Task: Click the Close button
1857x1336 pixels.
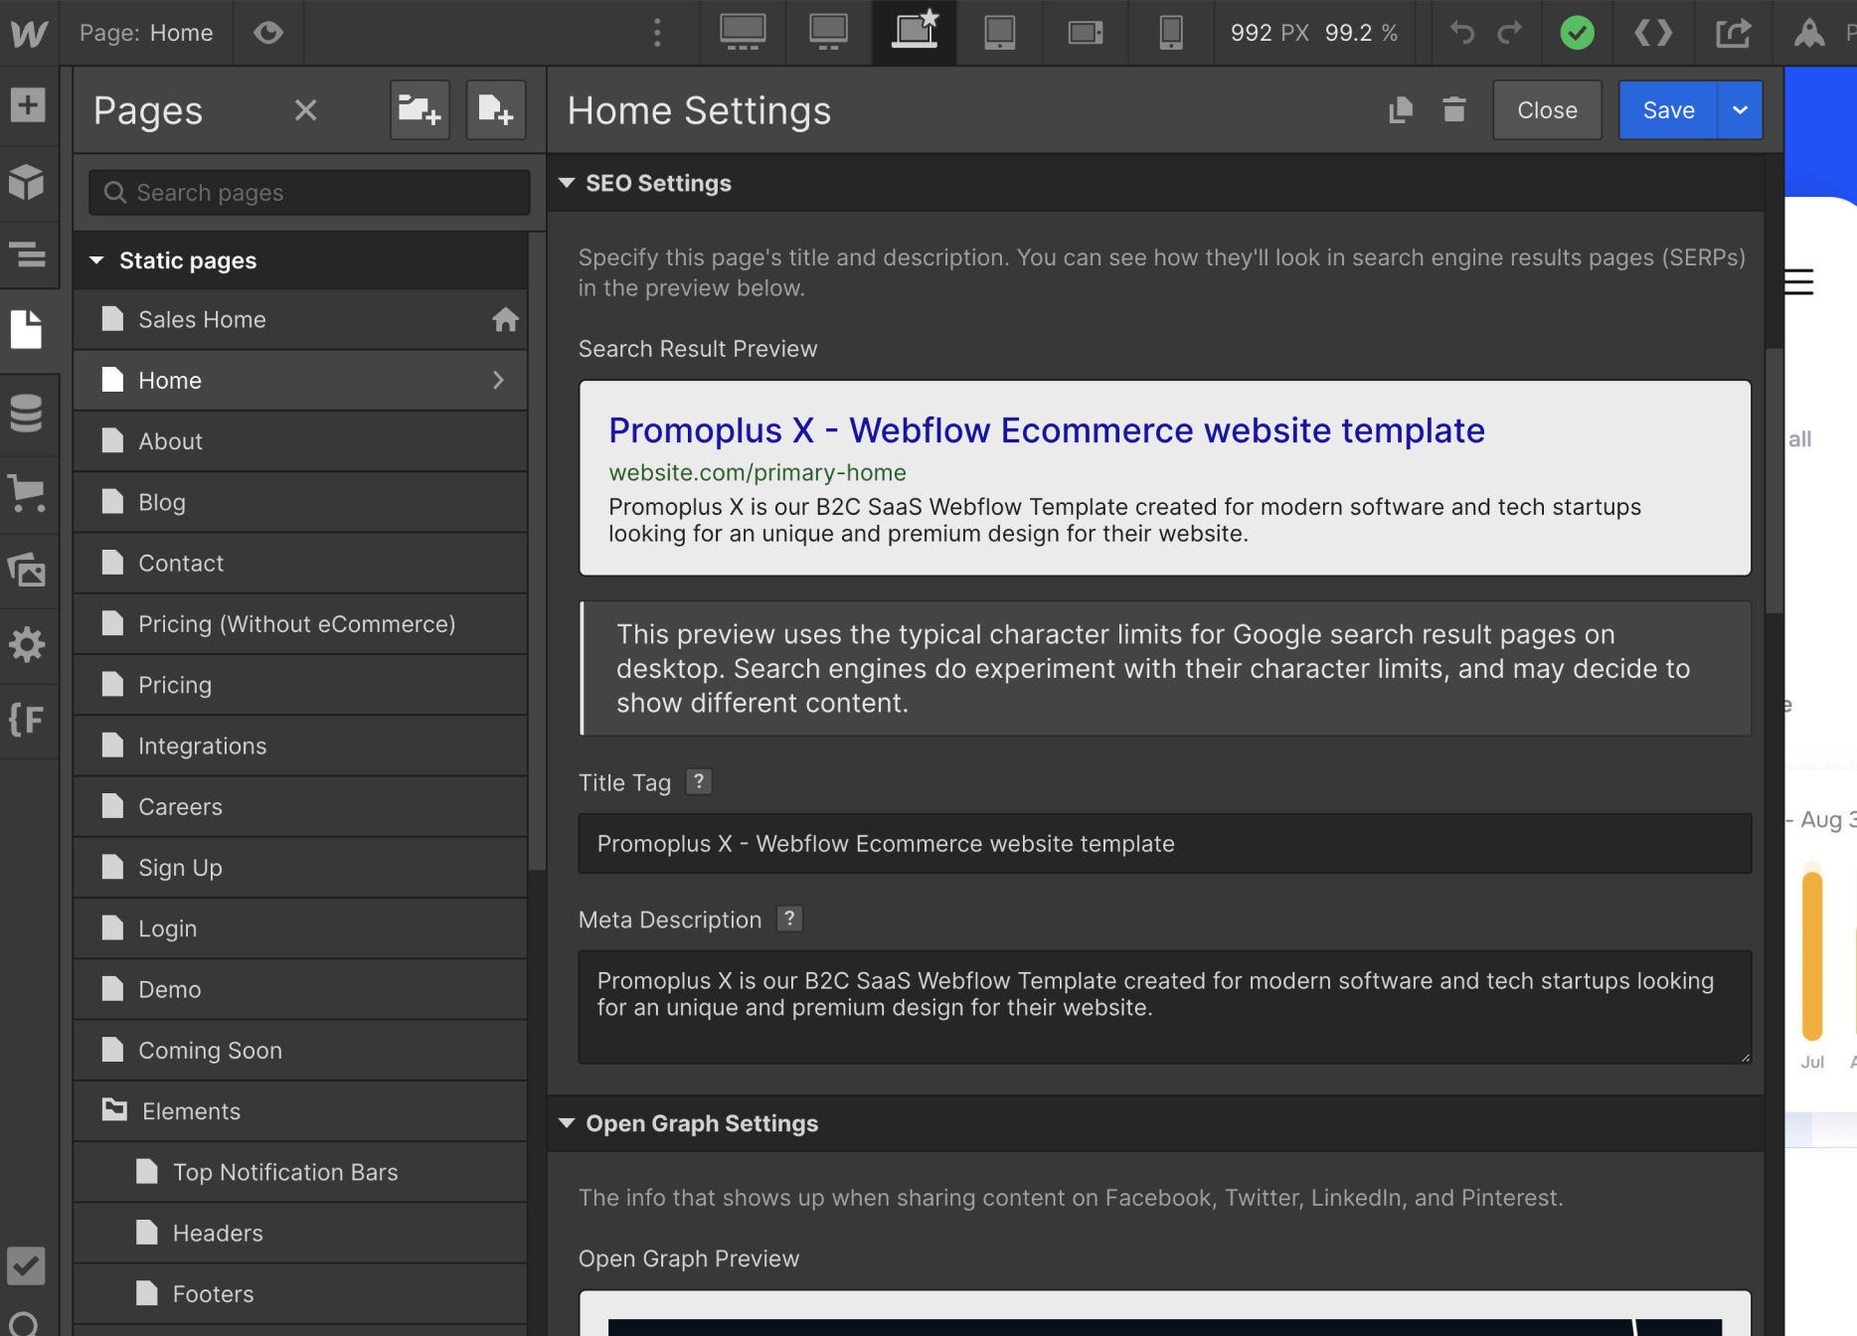Action: coord(1547,110)
